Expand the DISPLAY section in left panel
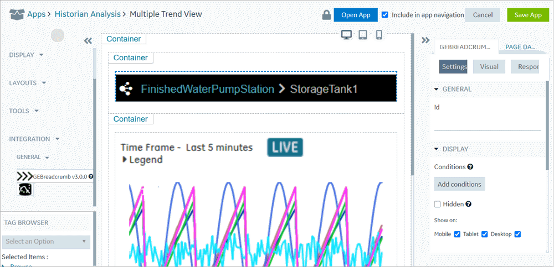 [x=26, y=55]
